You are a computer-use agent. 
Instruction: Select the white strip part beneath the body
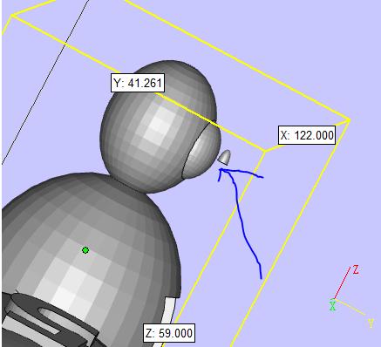coord(168,311)
